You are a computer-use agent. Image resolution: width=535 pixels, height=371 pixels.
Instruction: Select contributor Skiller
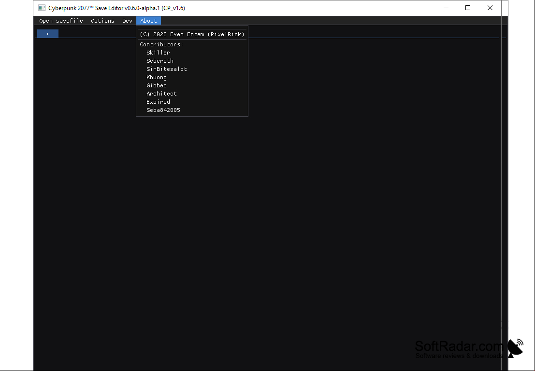click(158, 53)
